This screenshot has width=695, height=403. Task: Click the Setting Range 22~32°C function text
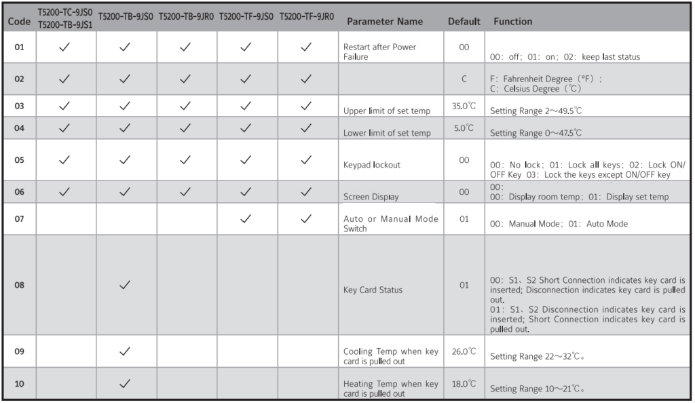[x=538, y=356]
